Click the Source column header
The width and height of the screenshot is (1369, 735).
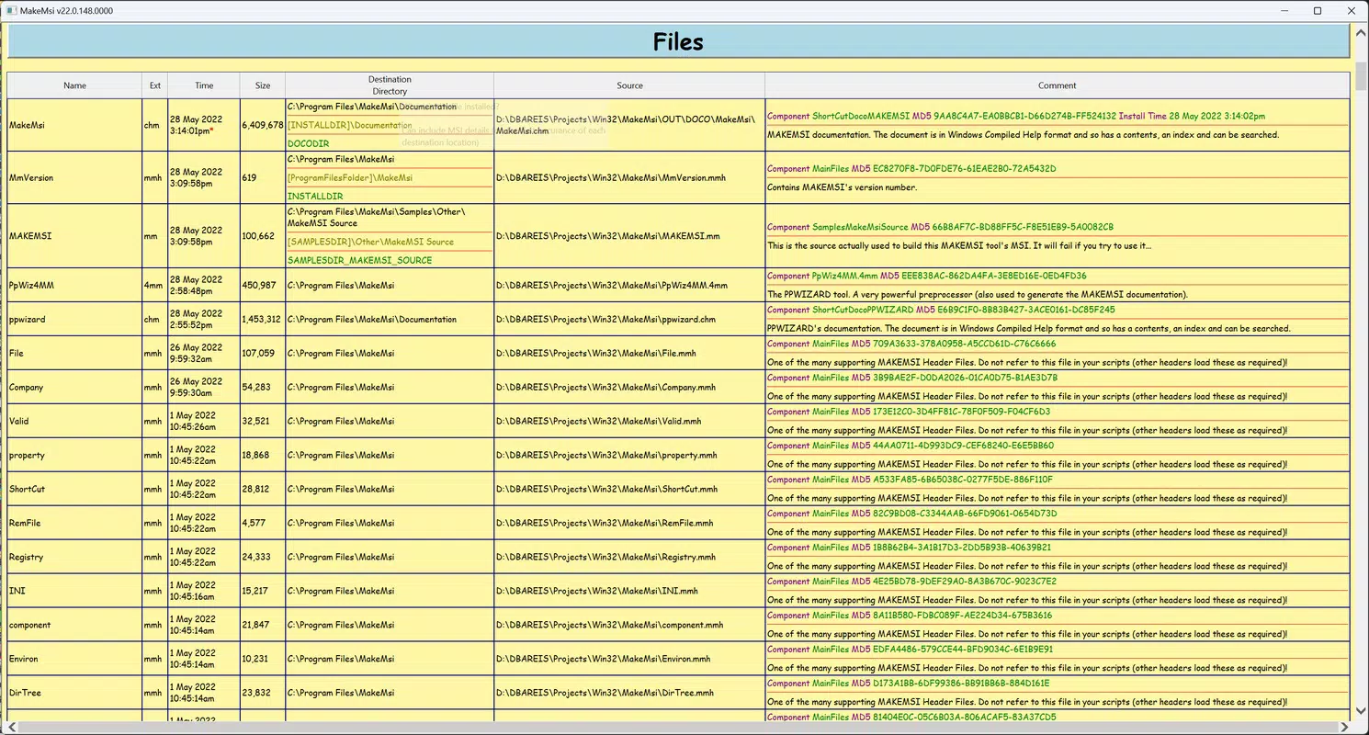point(629,85)
